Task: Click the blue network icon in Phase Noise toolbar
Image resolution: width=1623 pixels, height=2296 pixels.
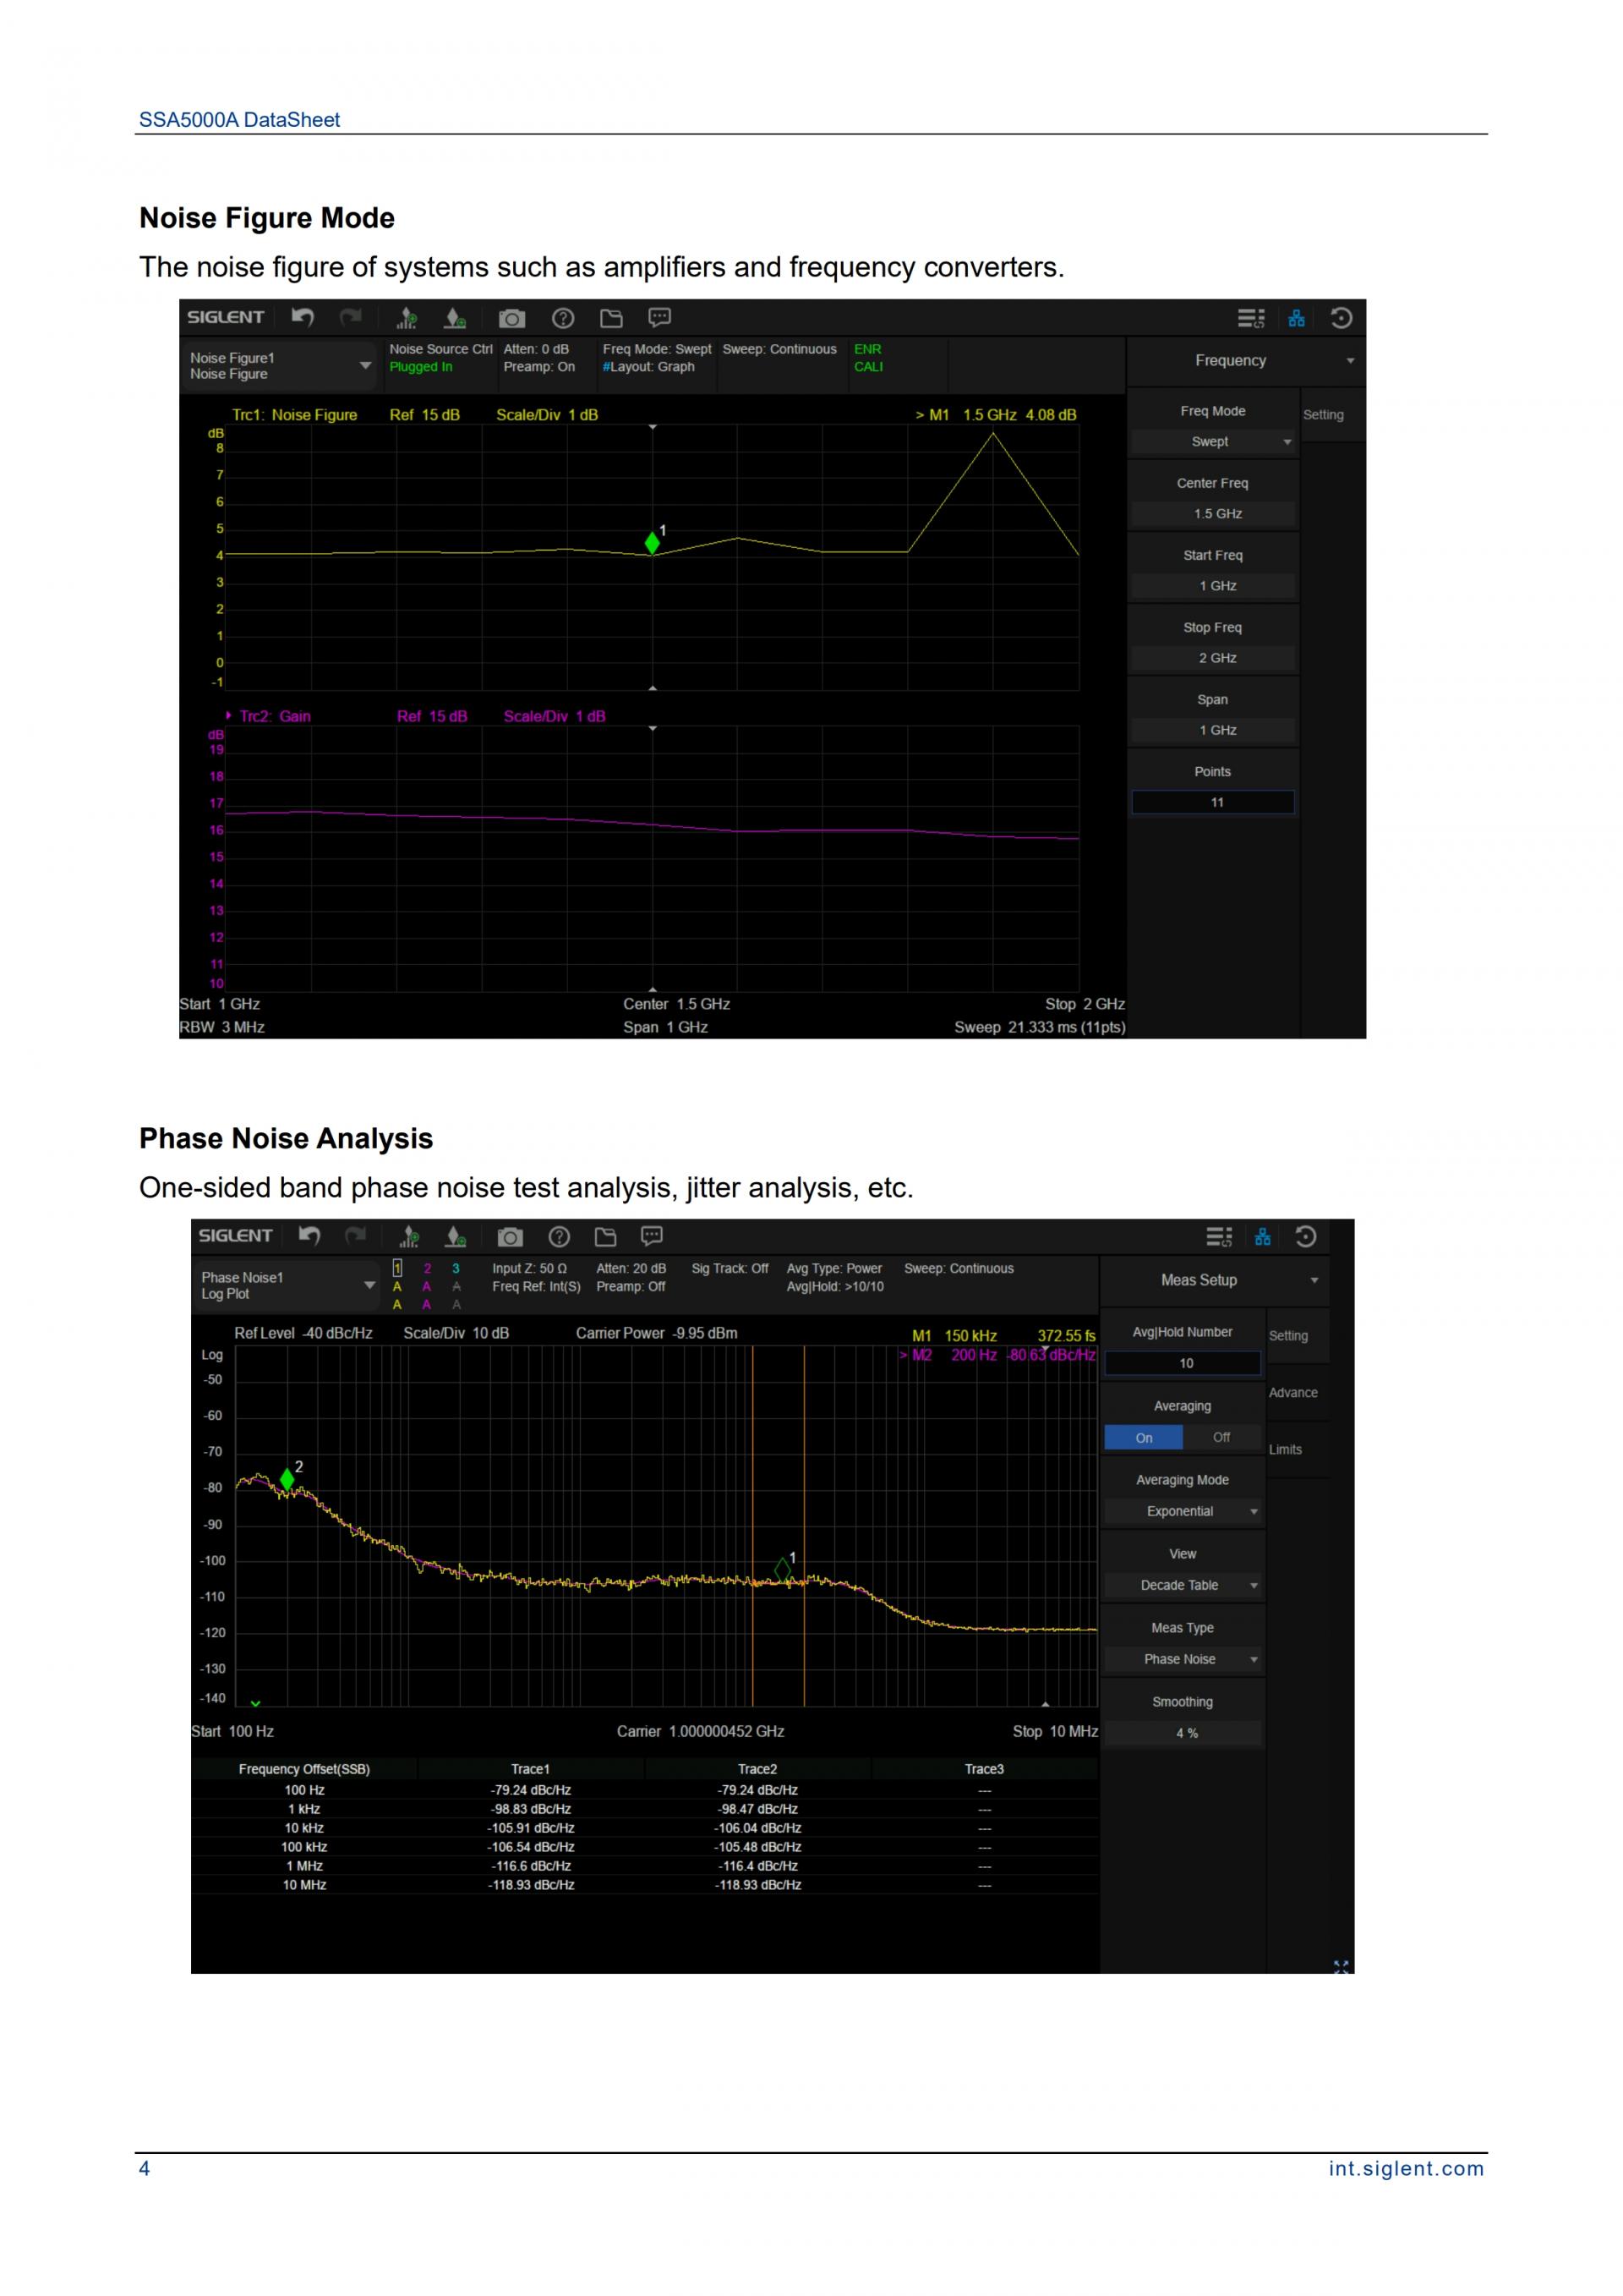Action: click(1263, 1237)
